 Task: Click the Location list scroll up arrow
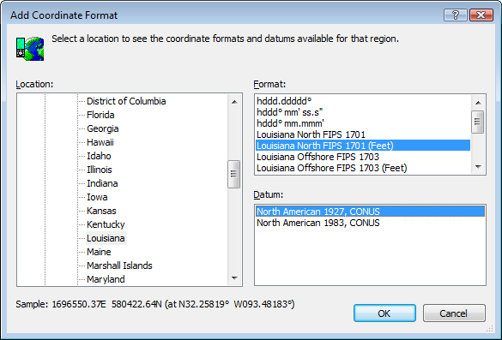tap(234, 102)
